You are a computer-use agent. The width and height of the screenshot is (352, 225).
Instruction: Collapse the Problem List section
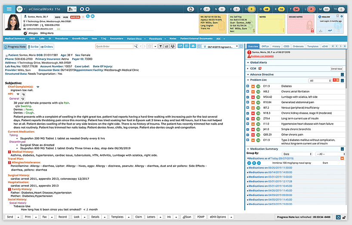248,80
